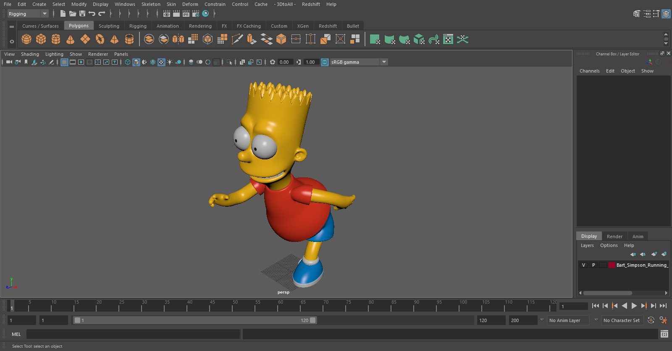The width and height of the screenshot is (672, 351).
Task: Create a polygon pyramid from the shelf
Action: point(114,39)
